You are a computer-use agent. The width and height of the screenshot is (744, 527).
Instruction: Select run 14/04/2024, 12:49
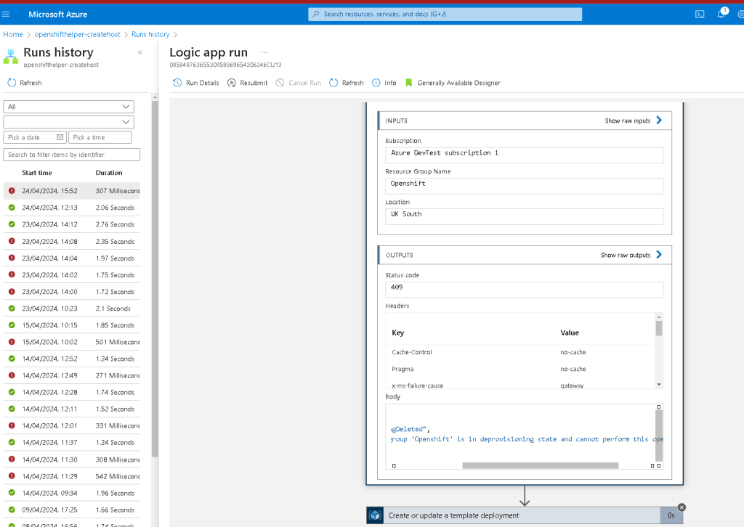[72, 375]
